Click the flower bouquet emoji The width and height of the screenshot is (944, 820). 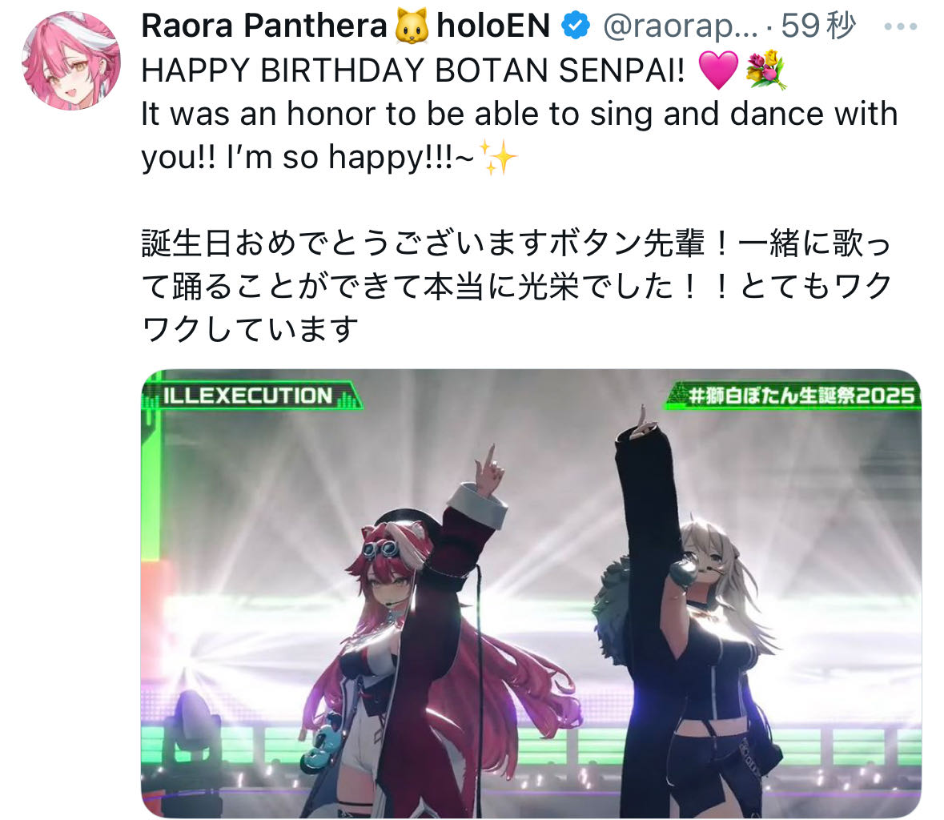pos(765,70)
